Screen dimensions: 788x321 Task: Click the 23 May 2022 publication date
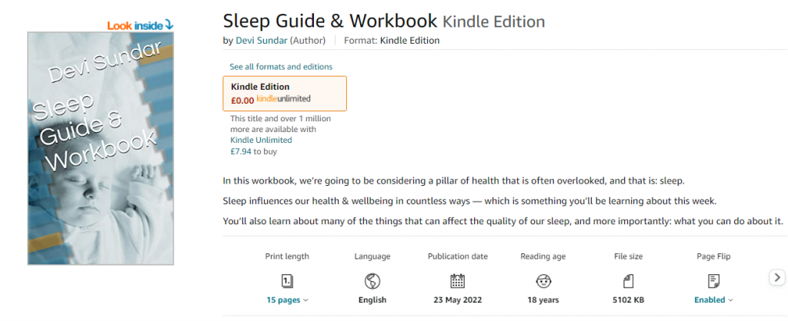458,299
